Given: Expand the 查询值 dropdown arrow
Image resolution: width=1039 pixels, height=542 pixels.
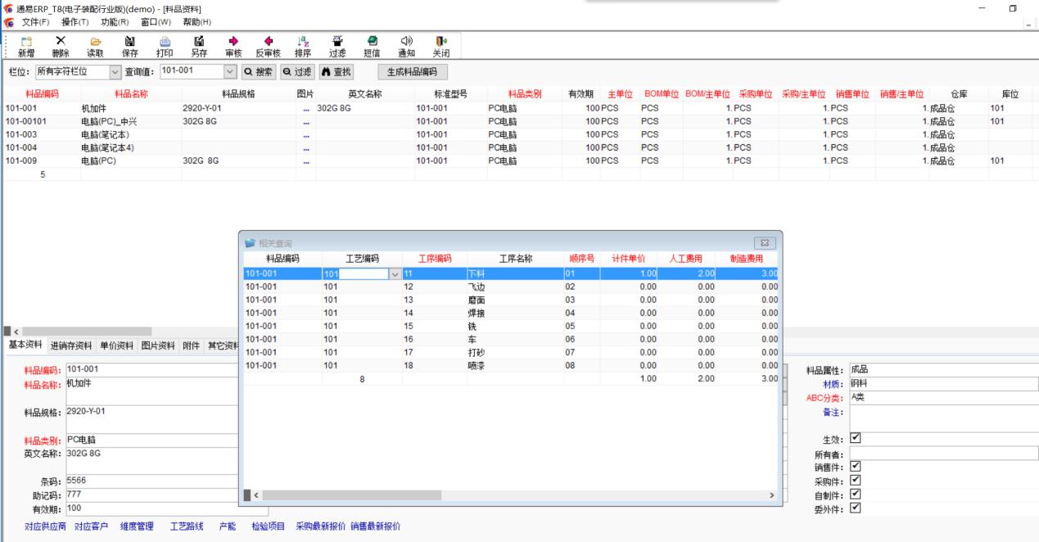Looking at the screenshot, I should (x=229, y=72).
